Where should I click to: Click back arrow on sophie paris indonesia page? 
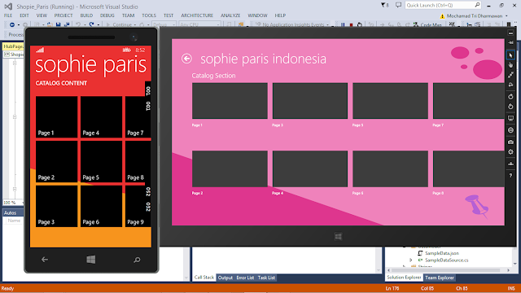tap(186, 59)
